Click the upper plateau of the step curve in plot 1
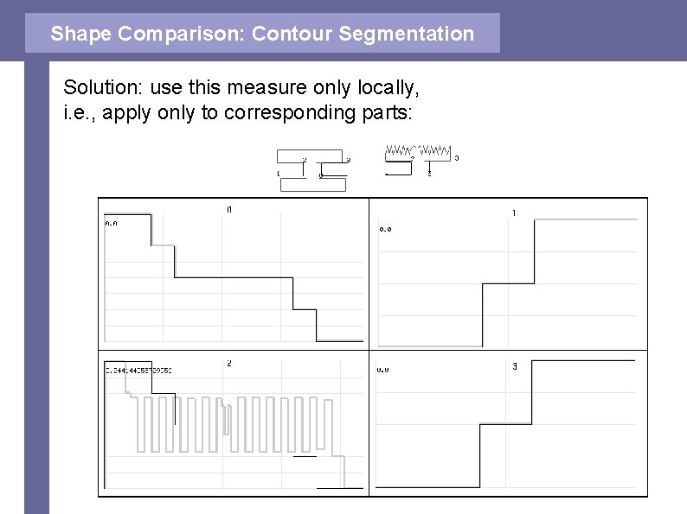Viewport: 687px width, 514px height. [x=587, y=220]
